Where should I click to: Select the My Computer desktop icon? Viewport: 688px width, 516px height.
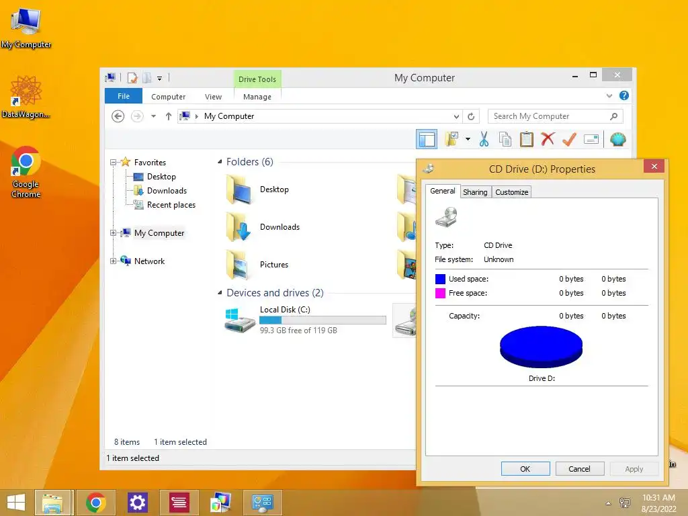coord(26,28)
